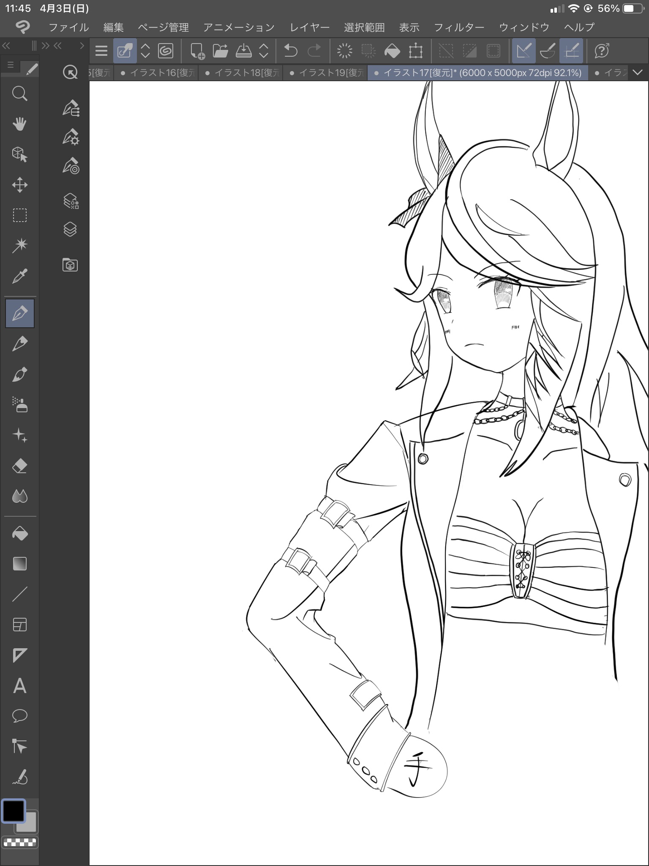
Task: Select the Gradient tool
Action: point(19,564)
